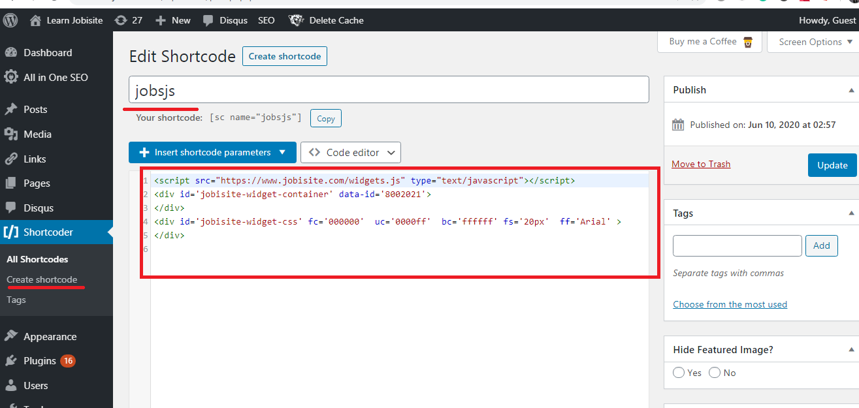Click the Appearance brush icon
Image resolution: width=859 pixels, height=408 pixels.
click(11, 337)
